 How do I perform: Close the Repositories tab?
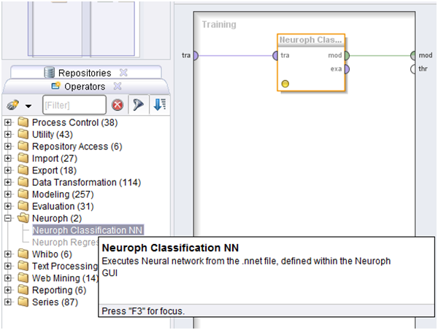(x=123, y=73)
